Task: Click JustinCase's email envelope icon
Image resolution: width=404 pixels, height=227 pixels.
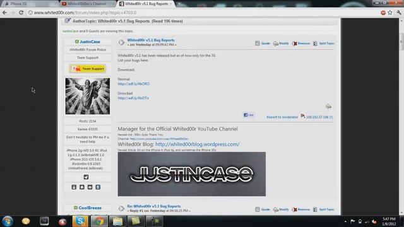Action: point(90,187)
